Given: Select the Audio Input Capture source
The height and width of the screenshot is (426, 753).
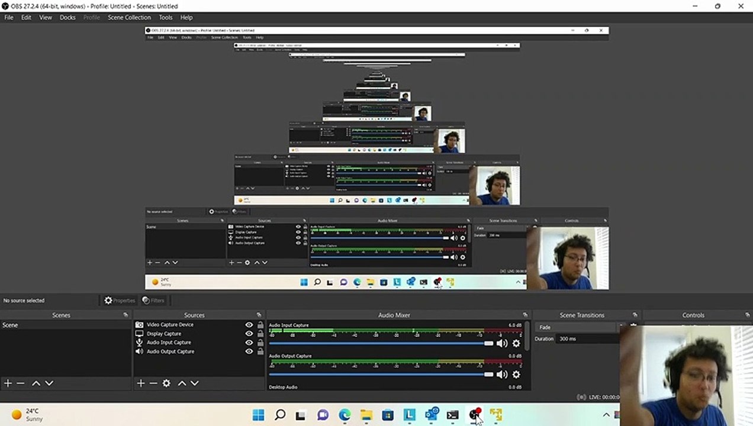Looking at the screenshot, I should [169, 343].
